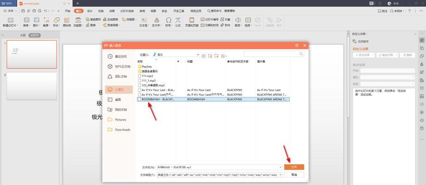Image resolution: width=426 pixels, height=185 pixels.
Task: Select the Pictures folder in dialog sidebar
Action: (x=119, y=119)
